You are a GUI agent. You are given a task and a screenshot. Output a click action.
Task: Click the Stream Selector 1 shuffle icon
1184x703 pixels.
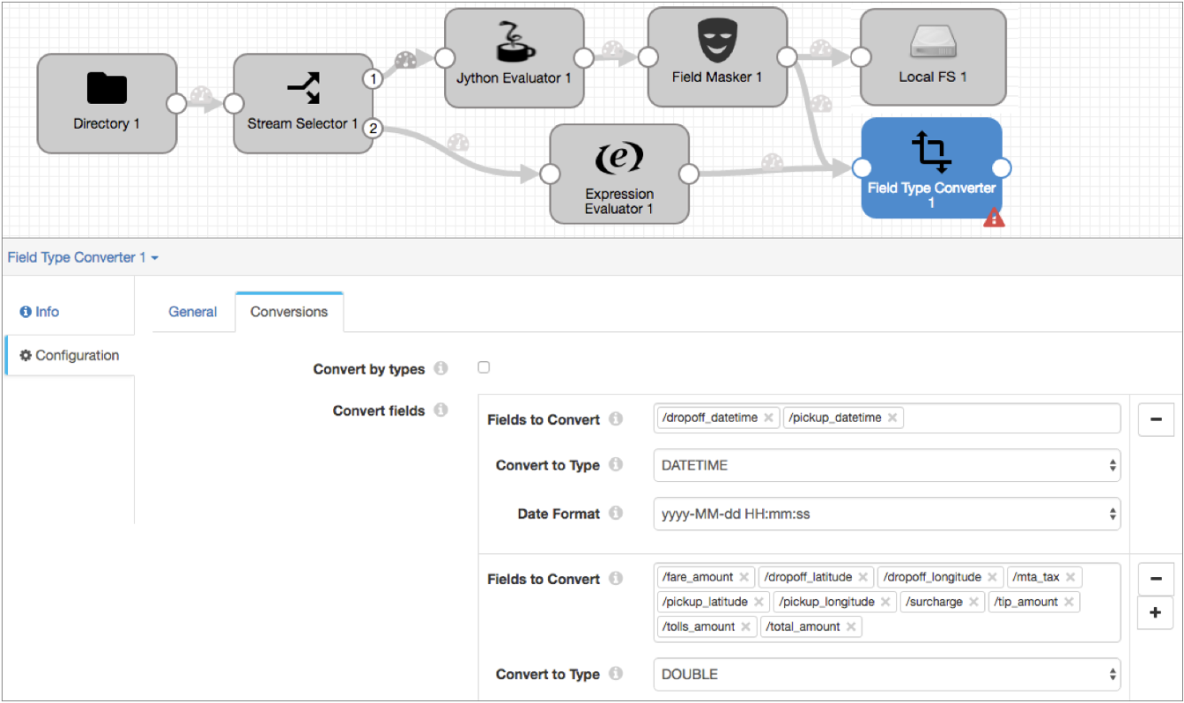[303, 88]
